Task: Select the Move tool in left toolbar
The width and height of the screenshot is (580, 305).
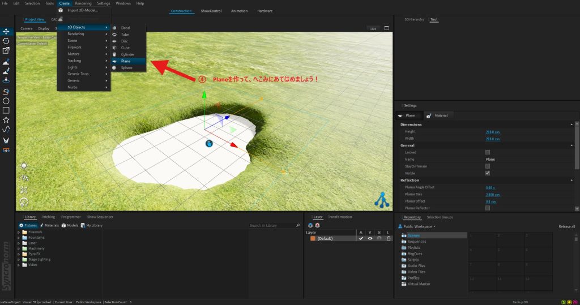Action: click(6, 31)
